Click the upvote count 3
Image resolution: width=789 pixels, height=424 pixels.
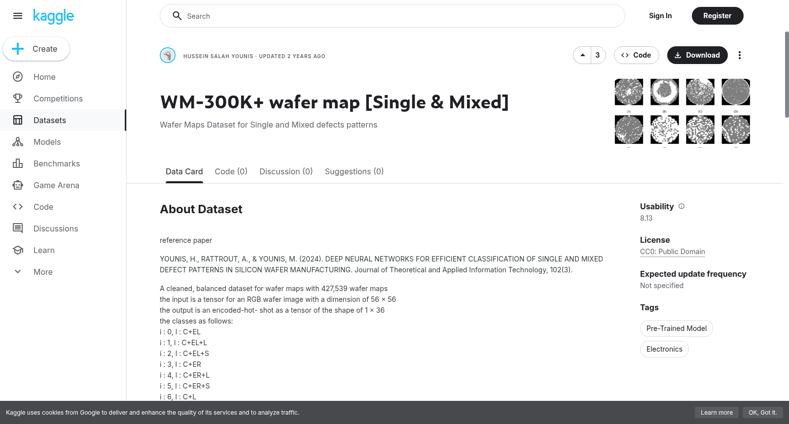[598, 55]
